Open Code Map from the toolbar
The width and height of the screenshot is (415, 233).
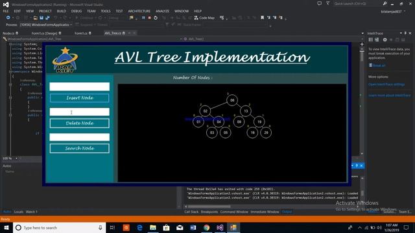(204, 17)
